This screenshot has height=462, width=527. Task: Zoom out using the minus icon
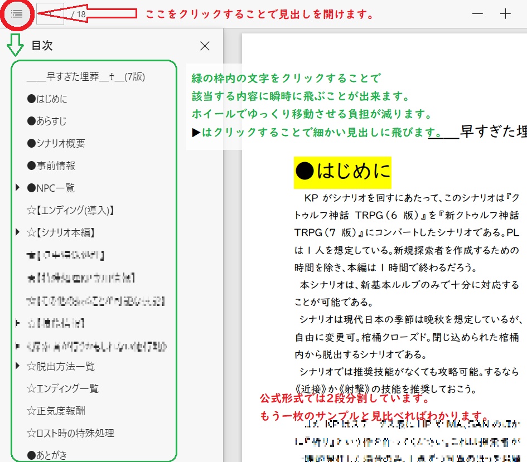[477, 13]
